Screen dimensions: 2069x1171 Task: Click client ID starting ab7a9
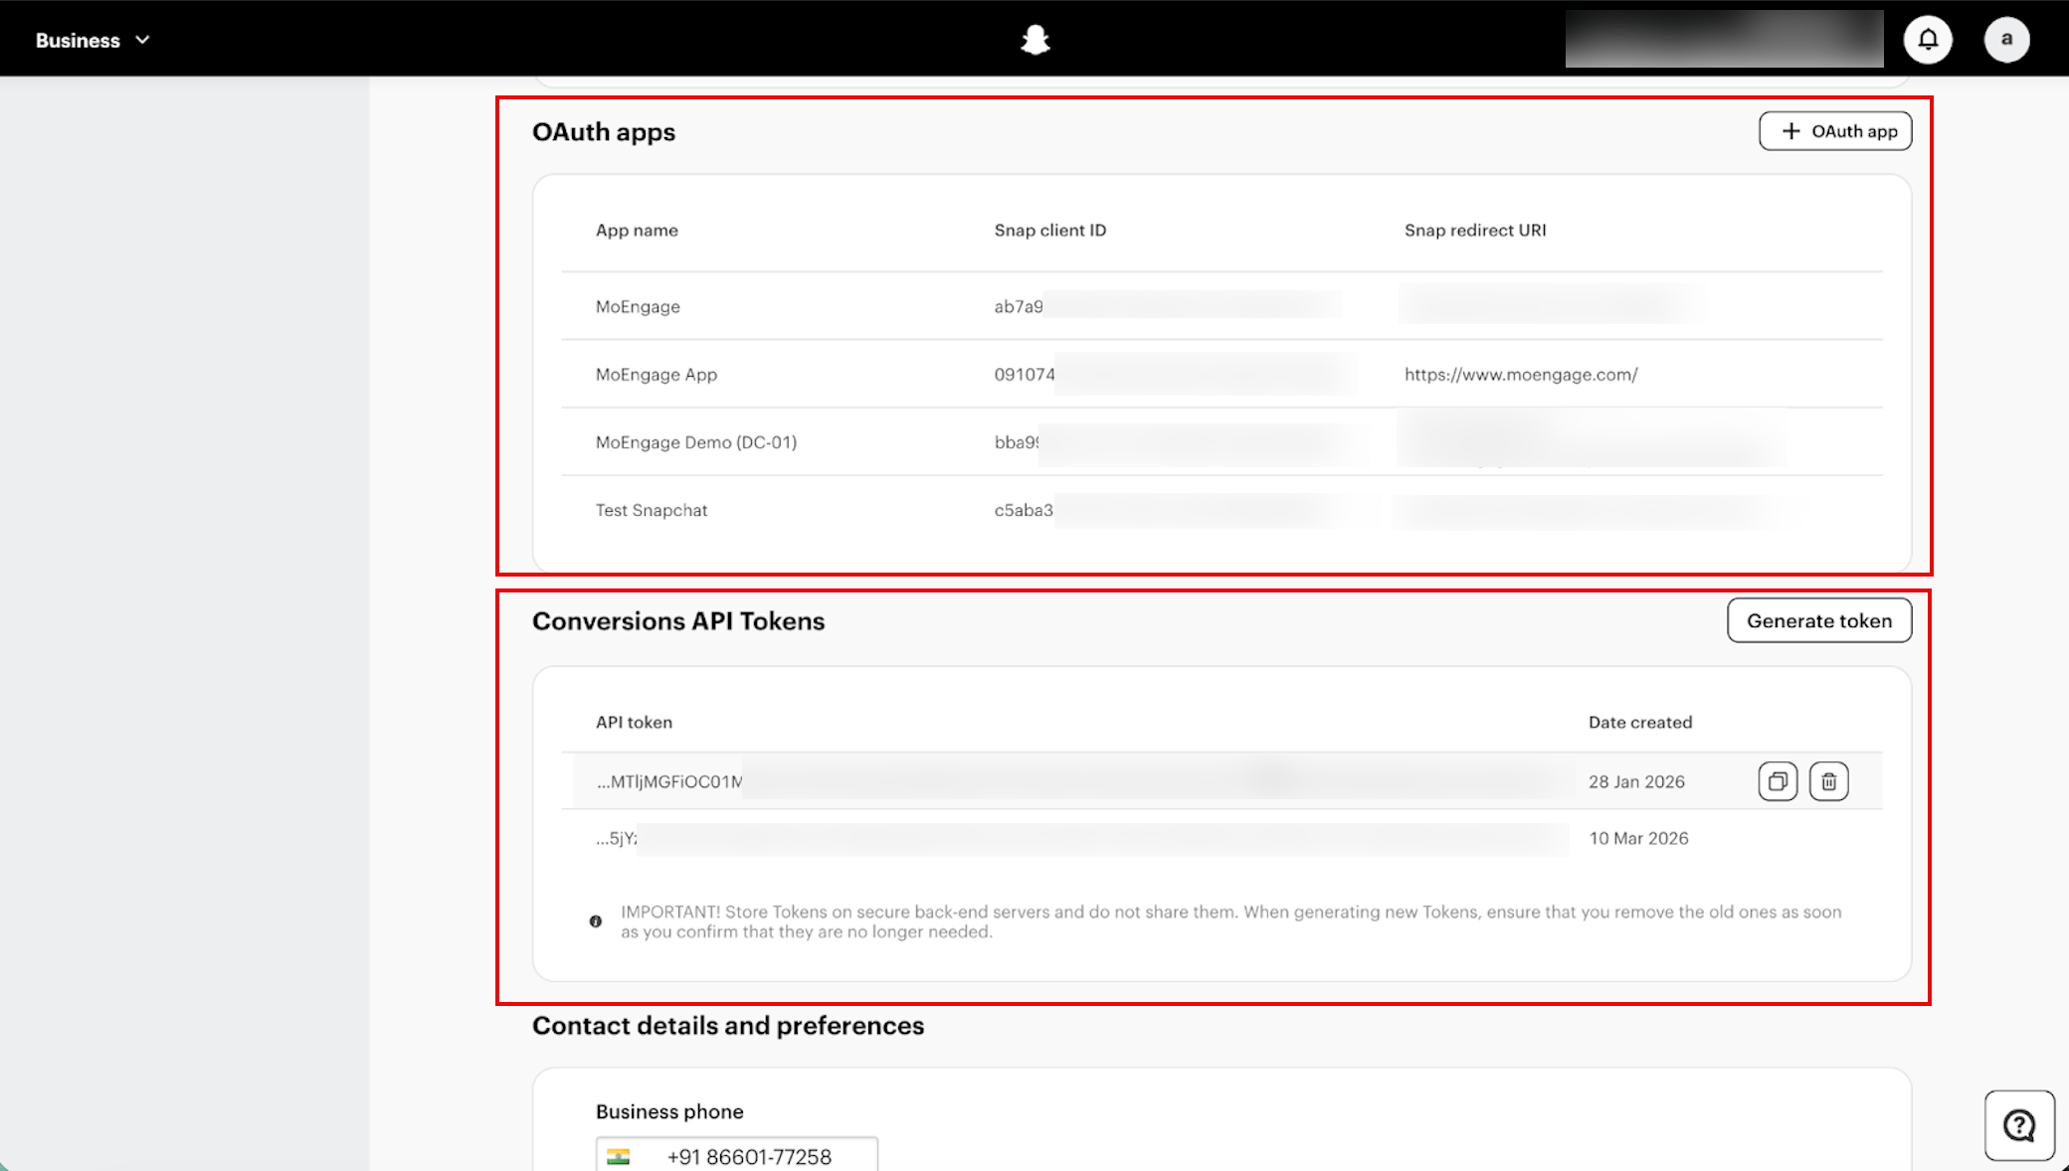(1019, 306)
